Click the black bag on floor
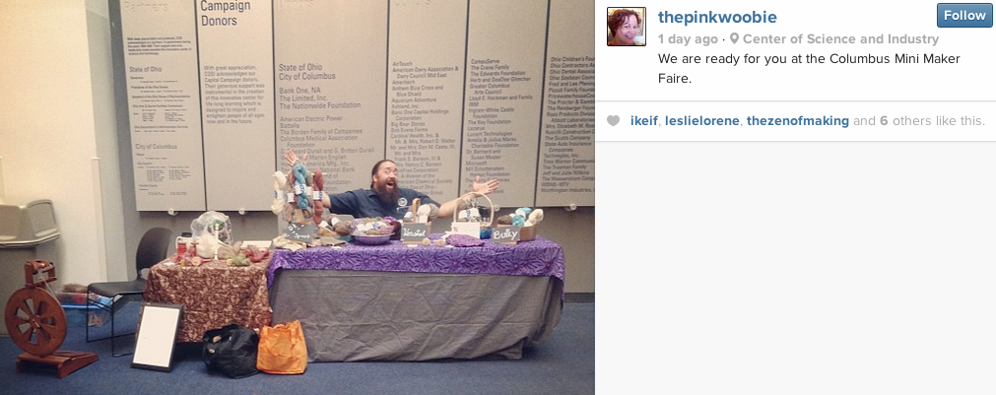 (x=231, y=352)
